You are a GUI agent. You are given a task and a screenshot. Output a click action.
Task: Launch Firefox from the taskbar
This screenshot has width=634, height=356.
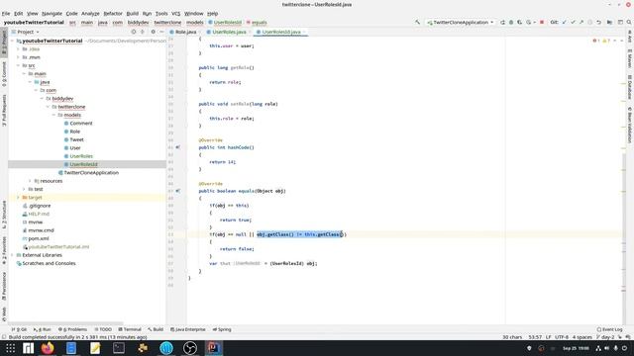point(48,348)
